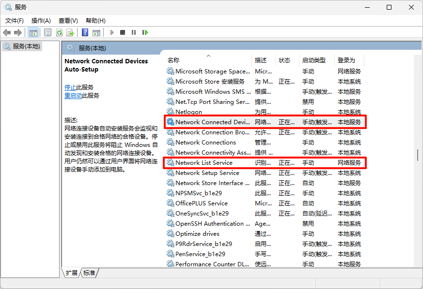
Task: Click the Stop service square icon
Action: coord(123,32)
